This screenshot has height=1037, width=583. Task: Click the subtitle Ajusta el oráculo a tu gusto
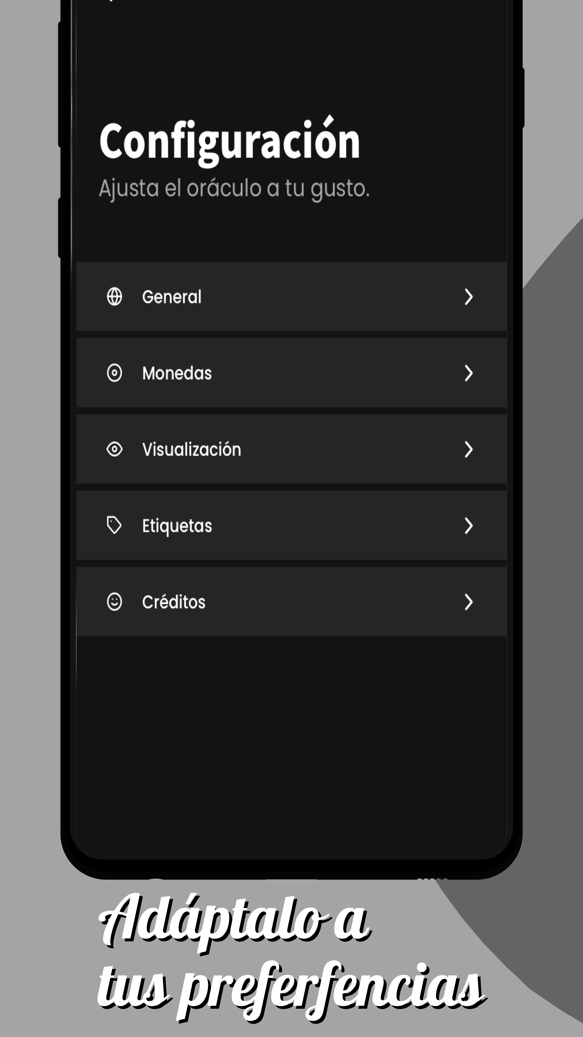(x=234, y=189)
